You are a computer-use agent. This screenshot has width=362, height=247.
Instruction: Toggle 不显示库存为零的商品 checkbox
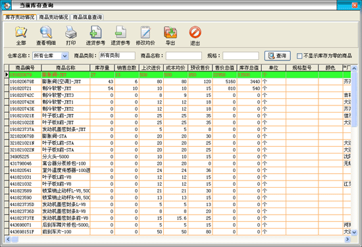299,56
